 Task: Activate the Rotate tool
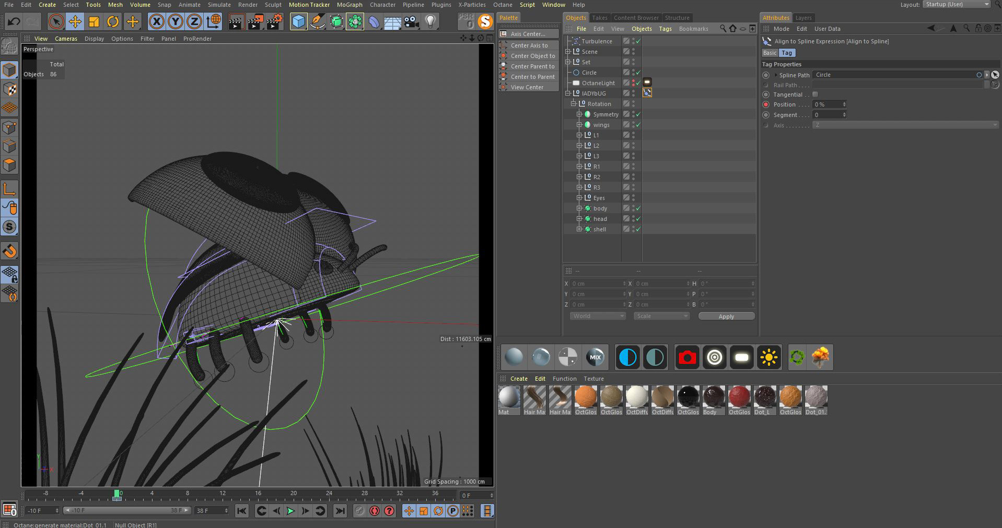[x=113, y=21]
